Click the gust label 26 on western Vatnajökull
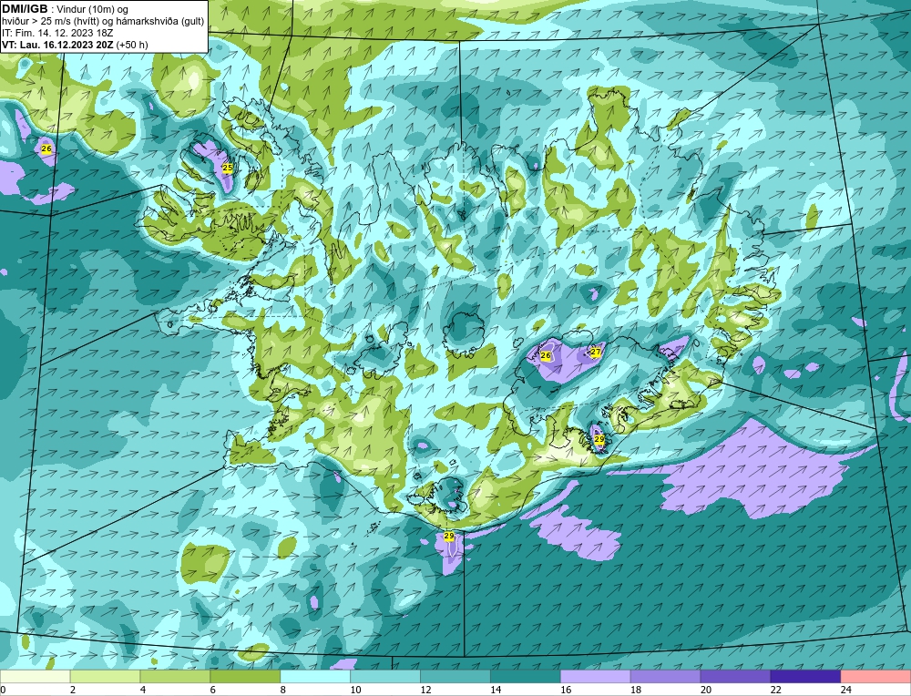 click(546, 355)
